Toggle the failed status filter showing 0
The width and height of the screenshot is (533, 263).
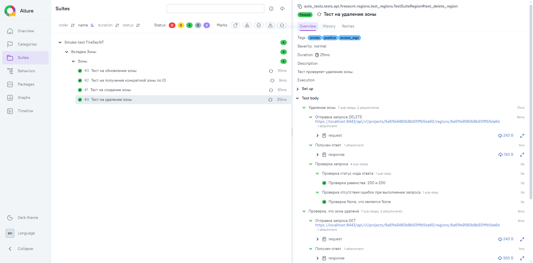(172, 25)
